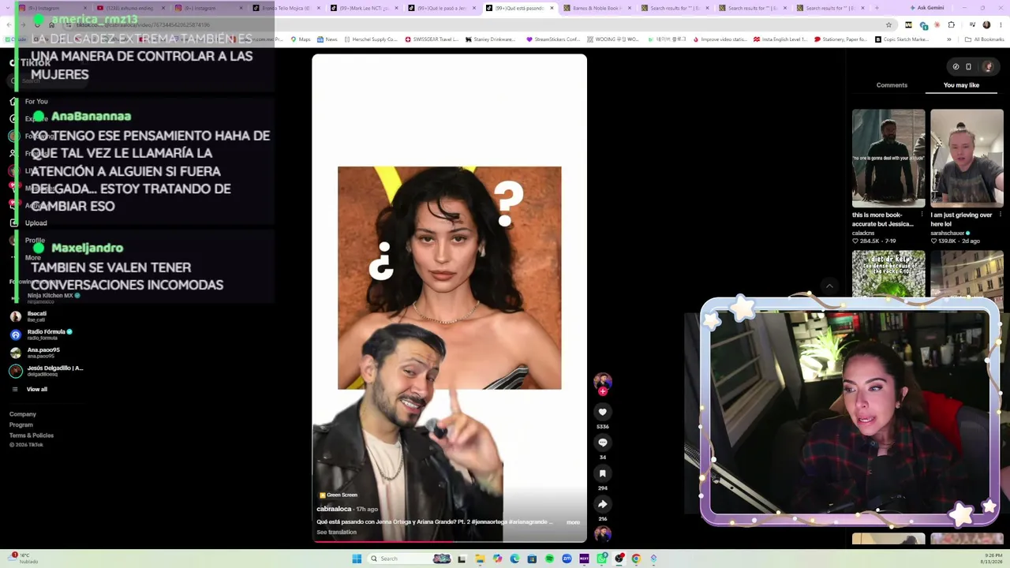Viewport: 1010px width, 568px height.
Task: Open the weather widget in the taskbar
Action: pos(24,559)
